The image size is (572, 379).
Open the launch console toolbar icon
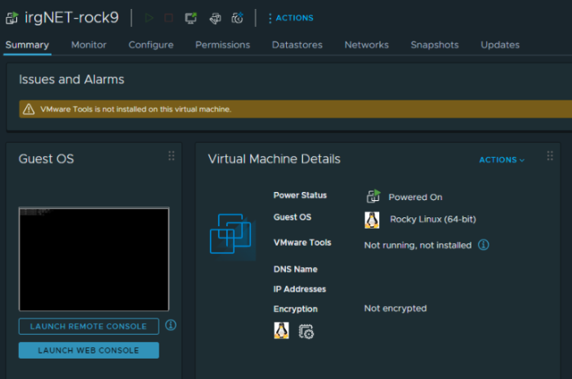click(190, 18)
